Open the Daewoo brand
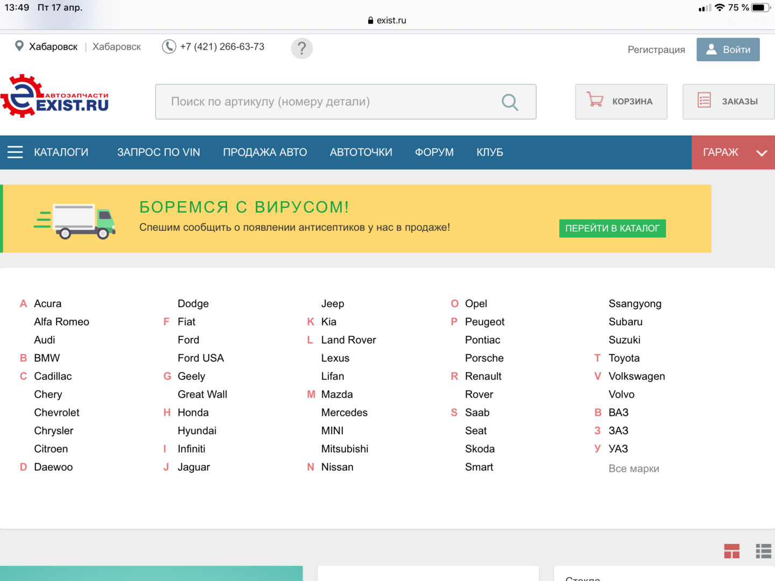Viewport: 775px width, 581px height. 53,467
